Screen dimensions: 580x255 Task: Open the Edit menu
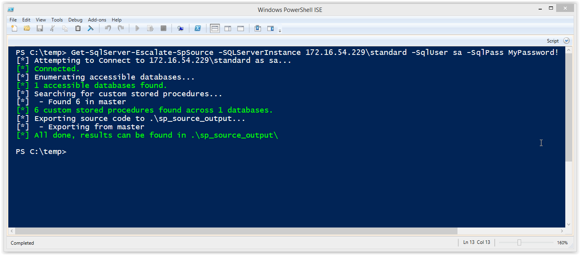[x=26, y=20]
